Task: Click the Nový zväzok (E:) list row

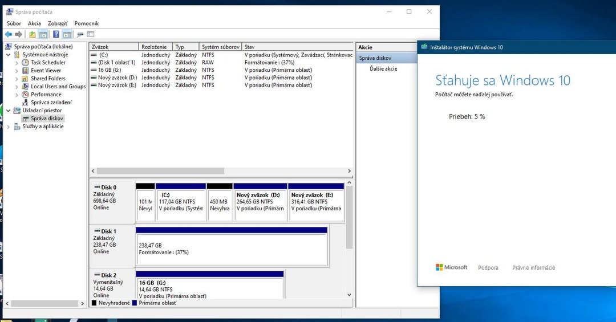Action: [x=221, y=85]
